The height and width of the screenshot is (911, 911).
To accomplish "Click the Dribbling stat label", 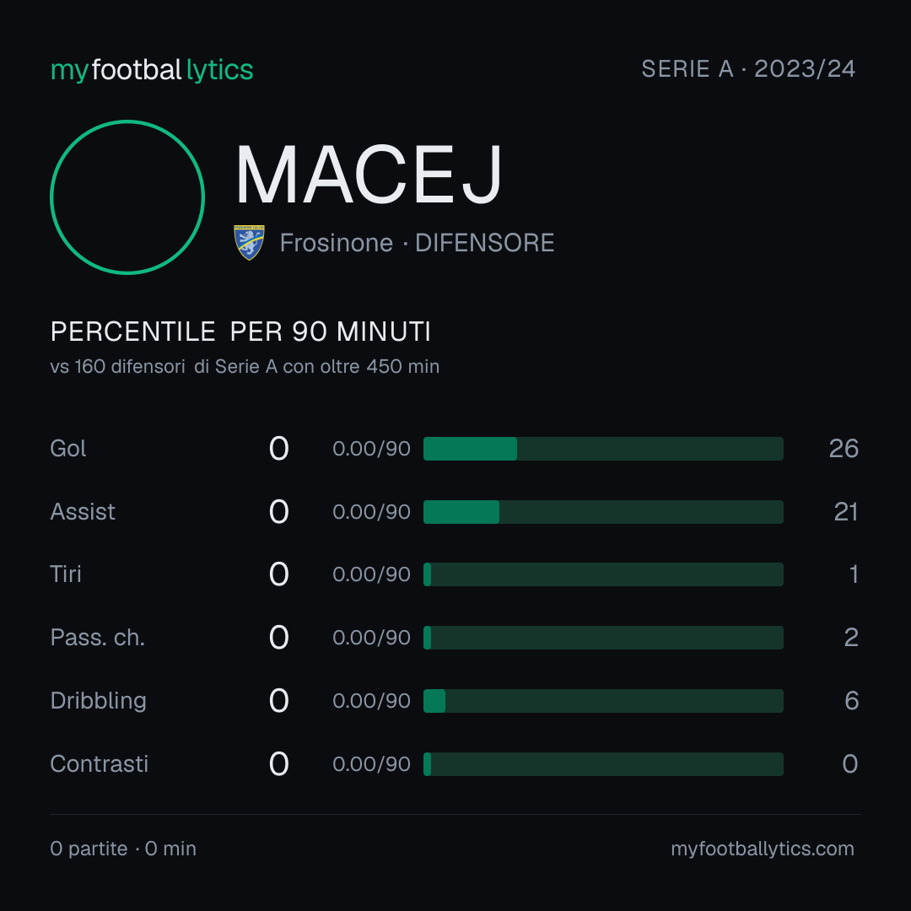I will (x=98, y=701).
